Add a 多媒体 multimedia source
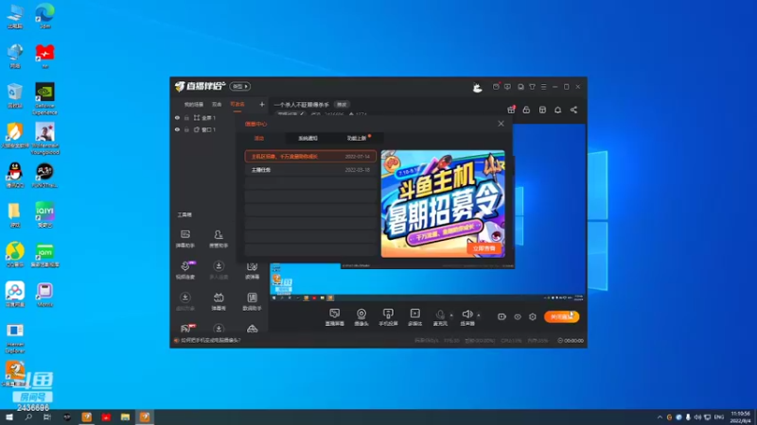Viewport: 757px width, 425px height. click(415, 317)
